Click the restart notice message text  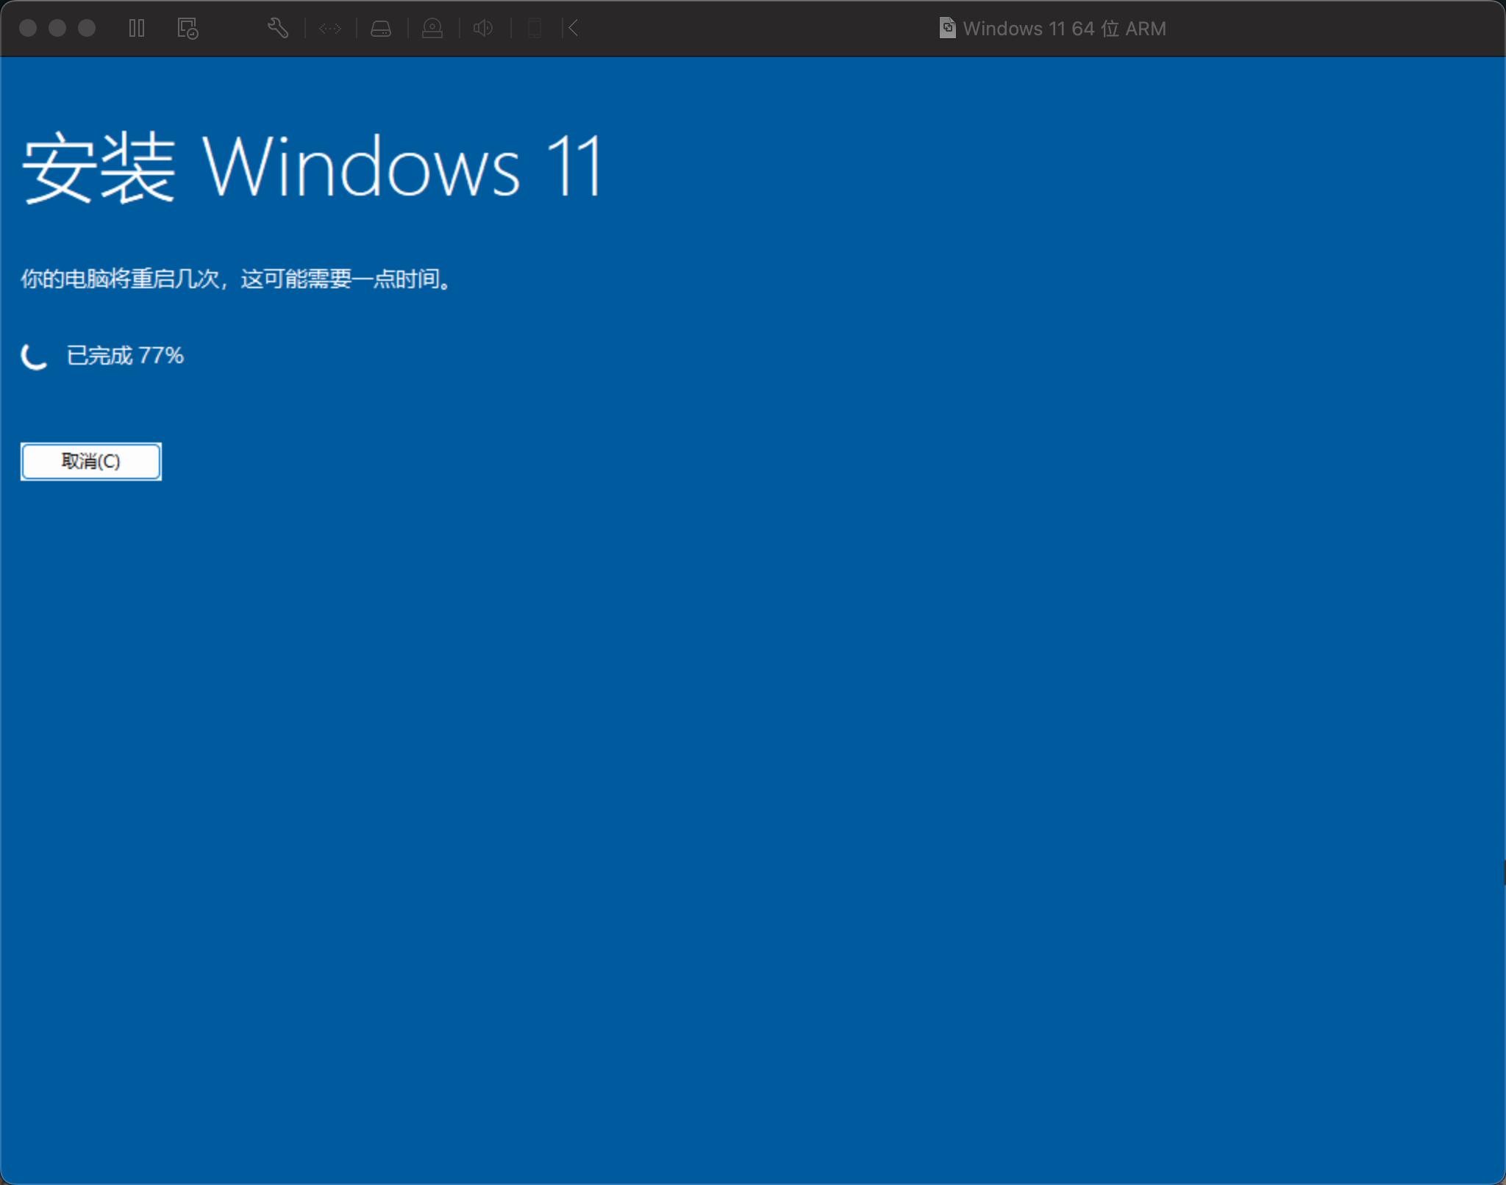[x=235, y=279]
